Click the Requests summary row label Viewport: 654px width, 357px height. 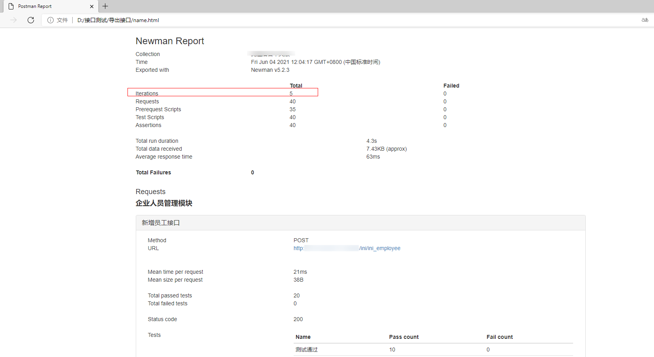point(147,101)
